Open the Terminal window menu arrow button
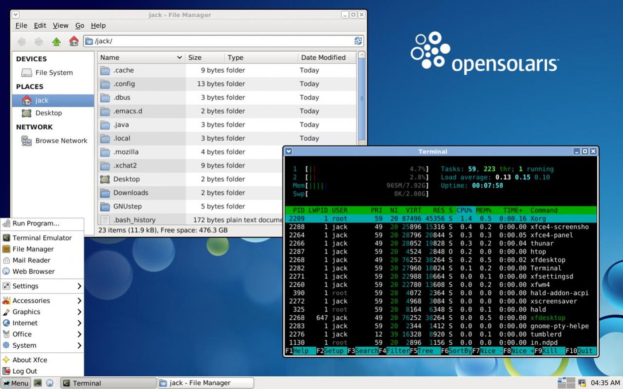 [x=289, y=151]
